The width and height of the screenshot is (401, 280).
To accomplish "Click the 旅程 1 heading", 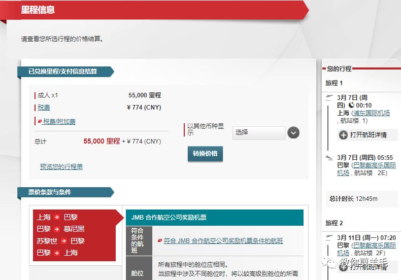I will 334,83.
